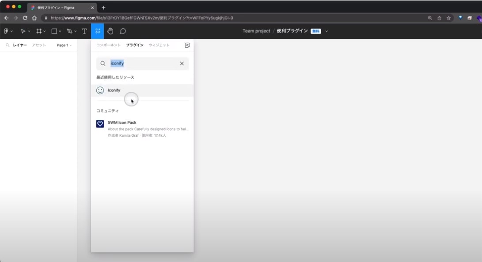Expand the shape tools dropdown chevron
Viewport: 482px width, 262px height.
(60, 31)
